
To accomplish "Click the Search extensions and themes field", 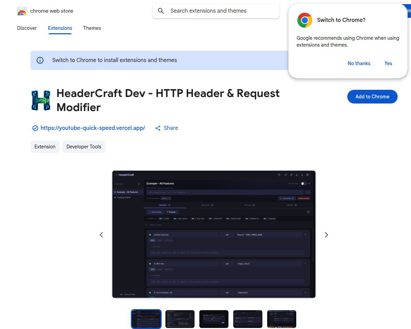I will pyautogui.click(x=216, y=11).
